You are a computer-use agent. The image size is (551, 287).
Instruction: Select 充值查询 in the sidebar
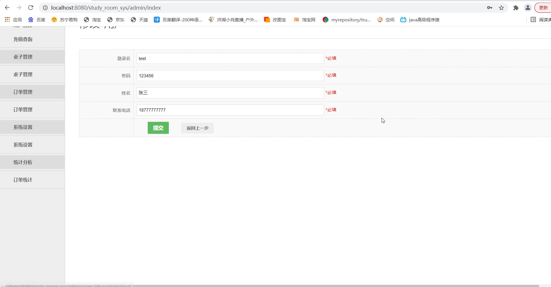(23, 39)
